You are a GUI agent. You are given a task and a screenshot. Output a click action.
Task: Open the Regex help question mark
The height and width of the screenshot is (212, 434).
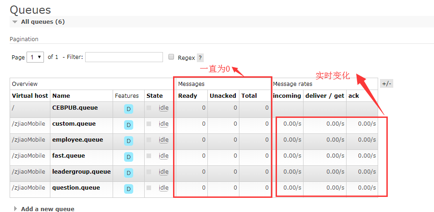tap(201, 58)
